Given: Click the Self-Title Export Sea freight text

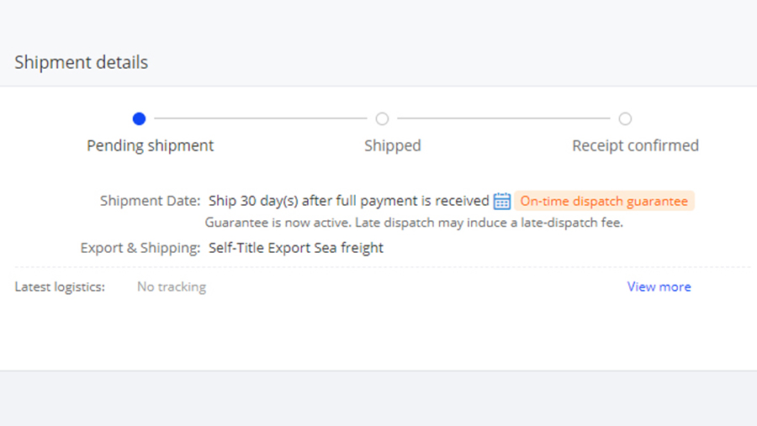Looking at the screenshot, I should pyautogui.click(x=296, y=248).
